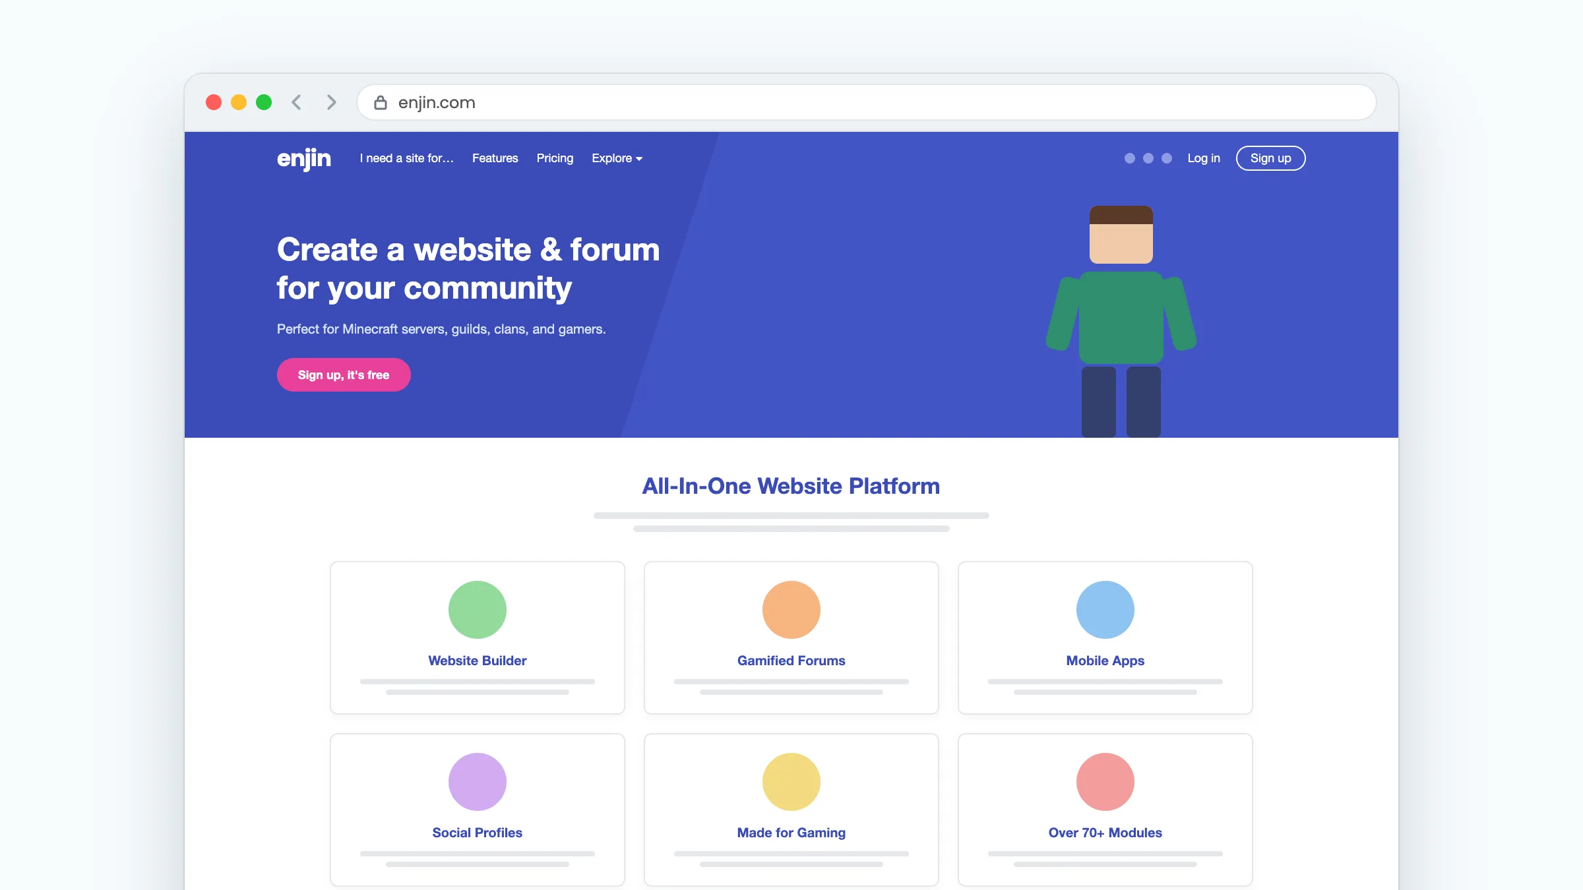Open the Website Builder card title
The image size is (1583, 890).
[478, 661]
